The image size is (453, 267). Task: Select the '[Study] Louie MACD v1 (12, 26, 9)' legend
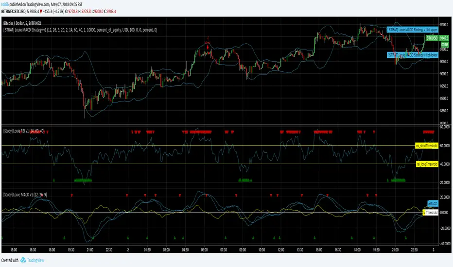pyautogui.click(x=25, y=195)
